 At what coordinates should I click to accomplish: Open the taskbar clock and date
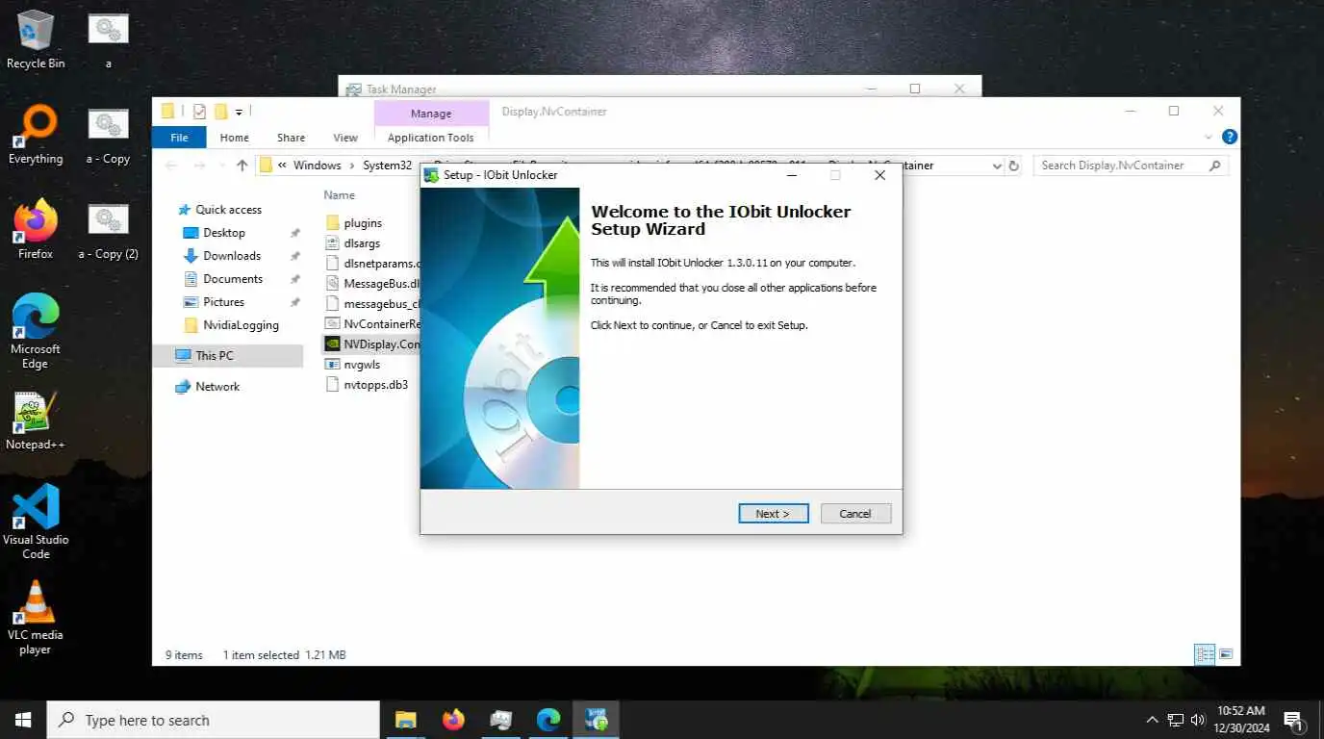[1239, 720]
